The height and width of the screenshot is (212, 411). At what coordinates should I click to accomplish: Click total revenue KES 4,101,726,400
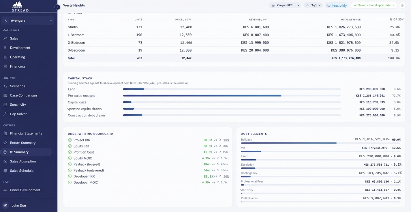(x=346, y=58)
